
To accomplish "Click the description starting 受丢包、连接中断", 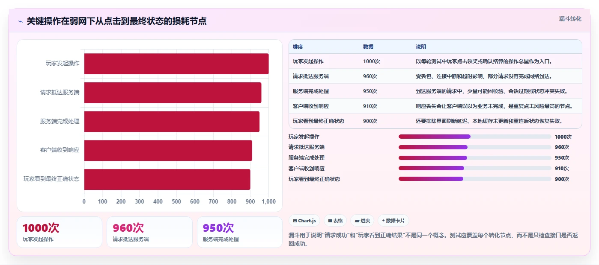I will [x=484, y=76].
